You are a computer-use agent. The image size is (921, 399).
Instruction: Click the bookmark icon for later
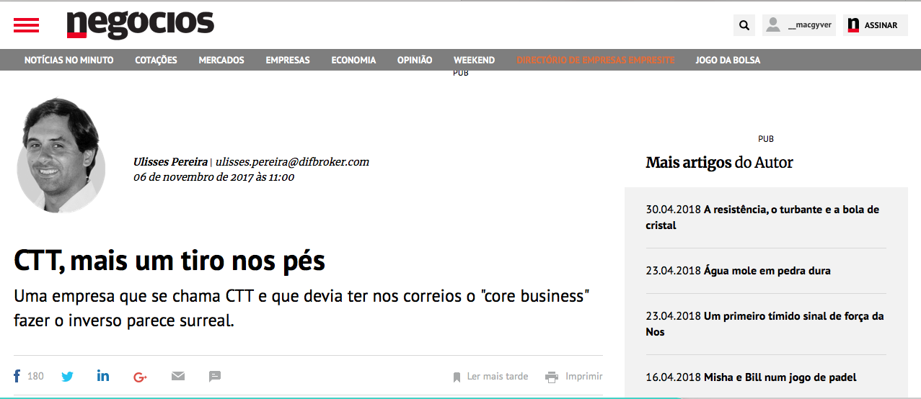pos(457,377)
